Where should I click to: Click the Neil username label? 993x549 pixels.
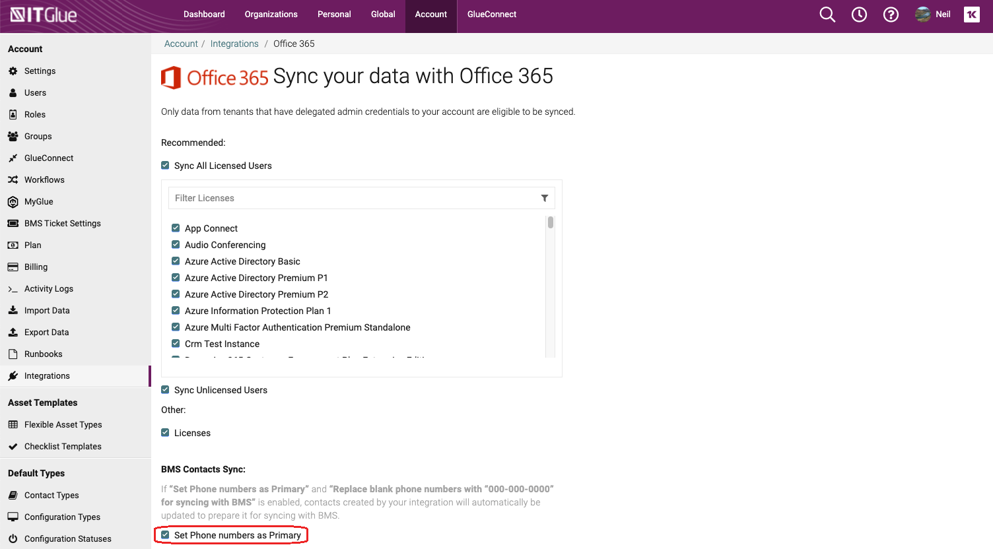943,15
